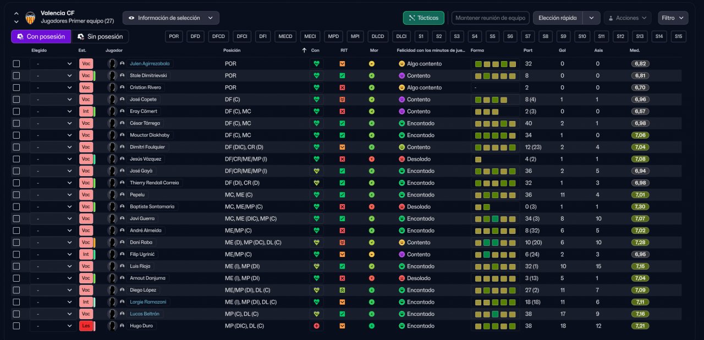Open the Información de selección dropdown

(x=170, y=18)
